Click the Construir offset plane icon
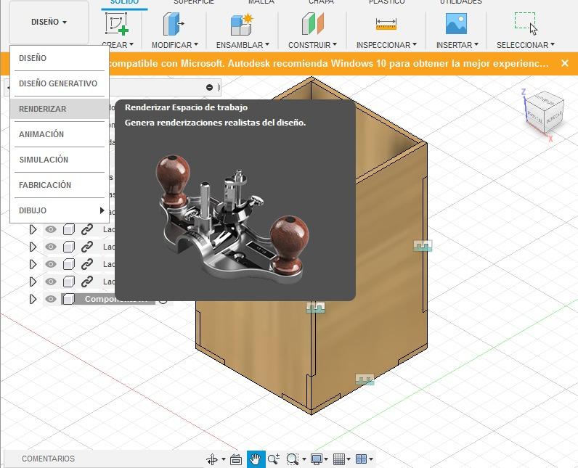This screenshot has width=578, height=468. [x=312, y=24]
